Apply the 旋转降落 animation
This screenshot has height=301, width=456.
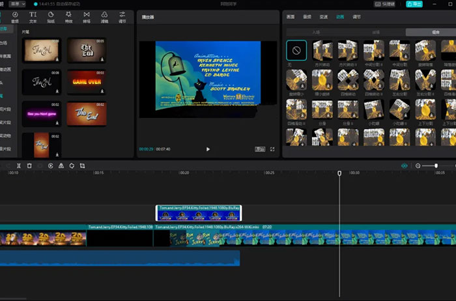pos(425,50)
